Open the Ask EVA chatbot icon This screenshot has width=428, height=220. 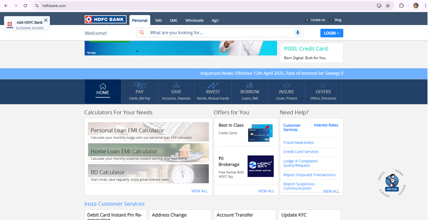pyautogui.click(x=392, y=183)
